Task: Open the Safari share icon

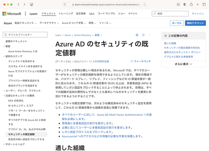Action: [x=191, y=4]
